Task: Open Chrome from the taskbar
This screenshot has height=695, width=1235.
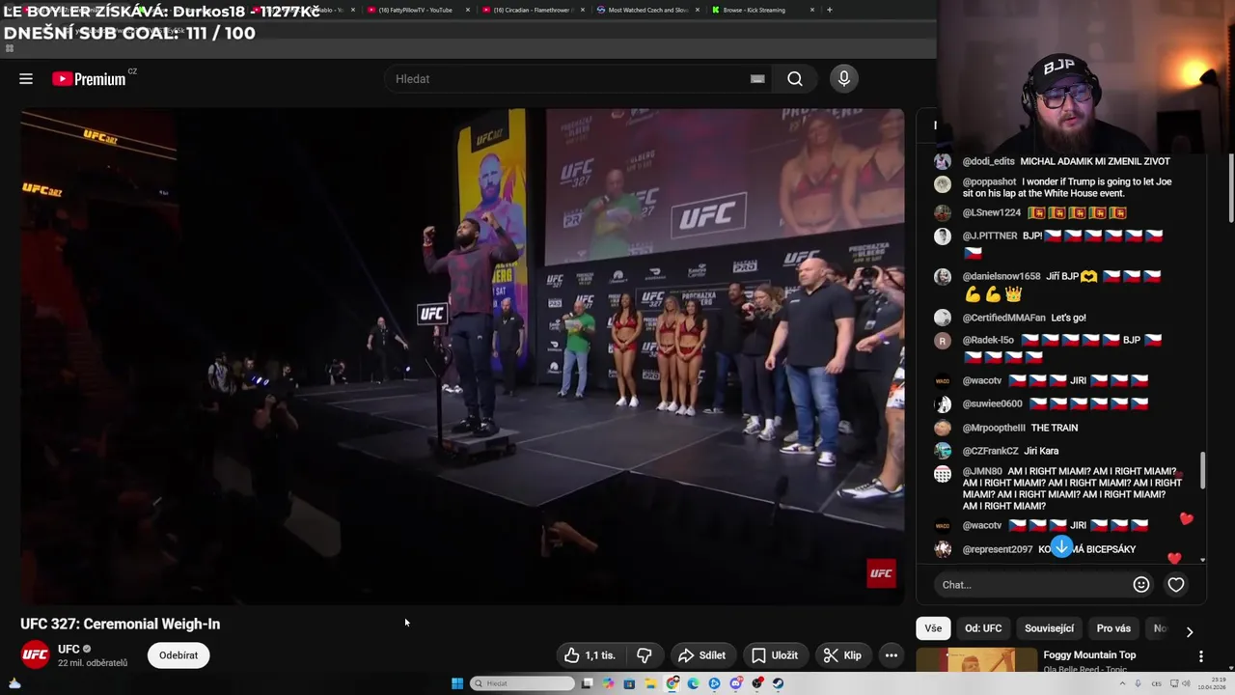Action: (672, 683)
